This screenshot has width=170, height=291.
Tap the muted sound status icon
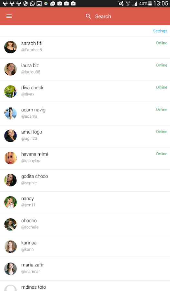click(x=121, y=4)
